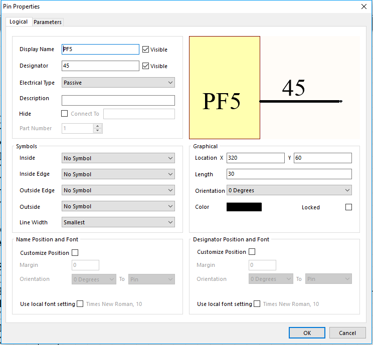Image resolution: width=373 pixels, height=345 pixels.
Task: Open the Orientation dropdown showing 0 Degrees
Action: point(289,191)
